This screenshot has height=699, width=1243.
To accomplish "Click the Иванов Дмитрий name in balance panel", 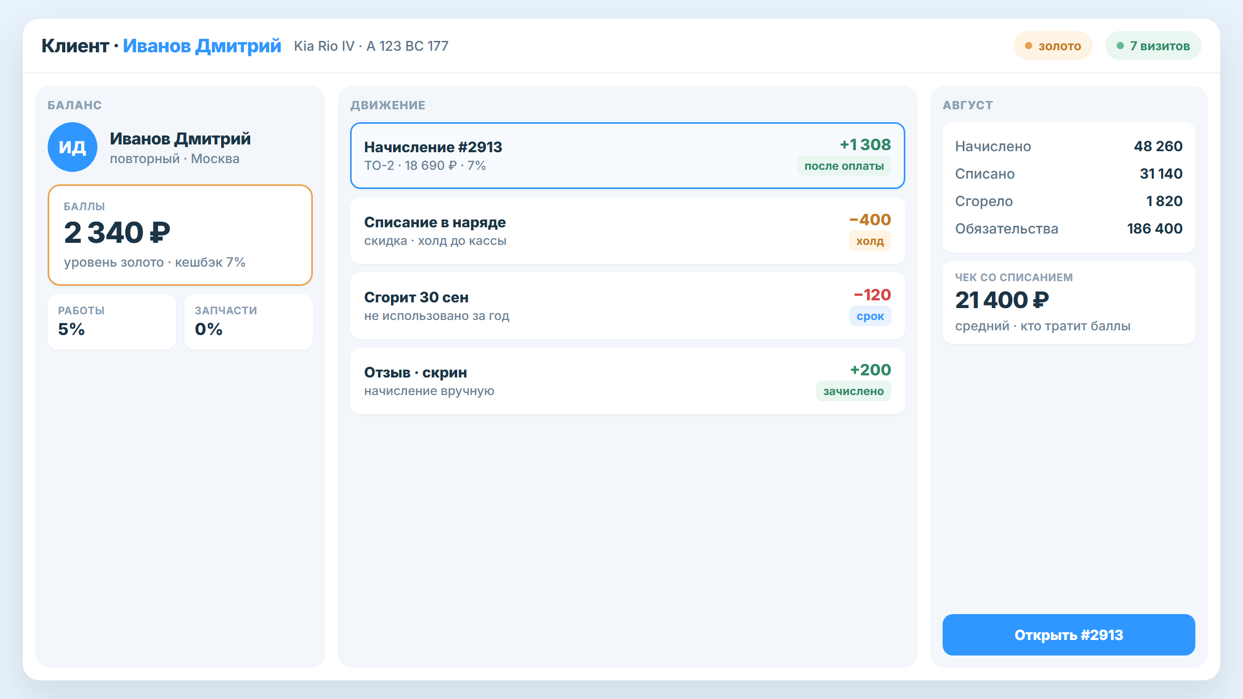I will pos(180,139).
